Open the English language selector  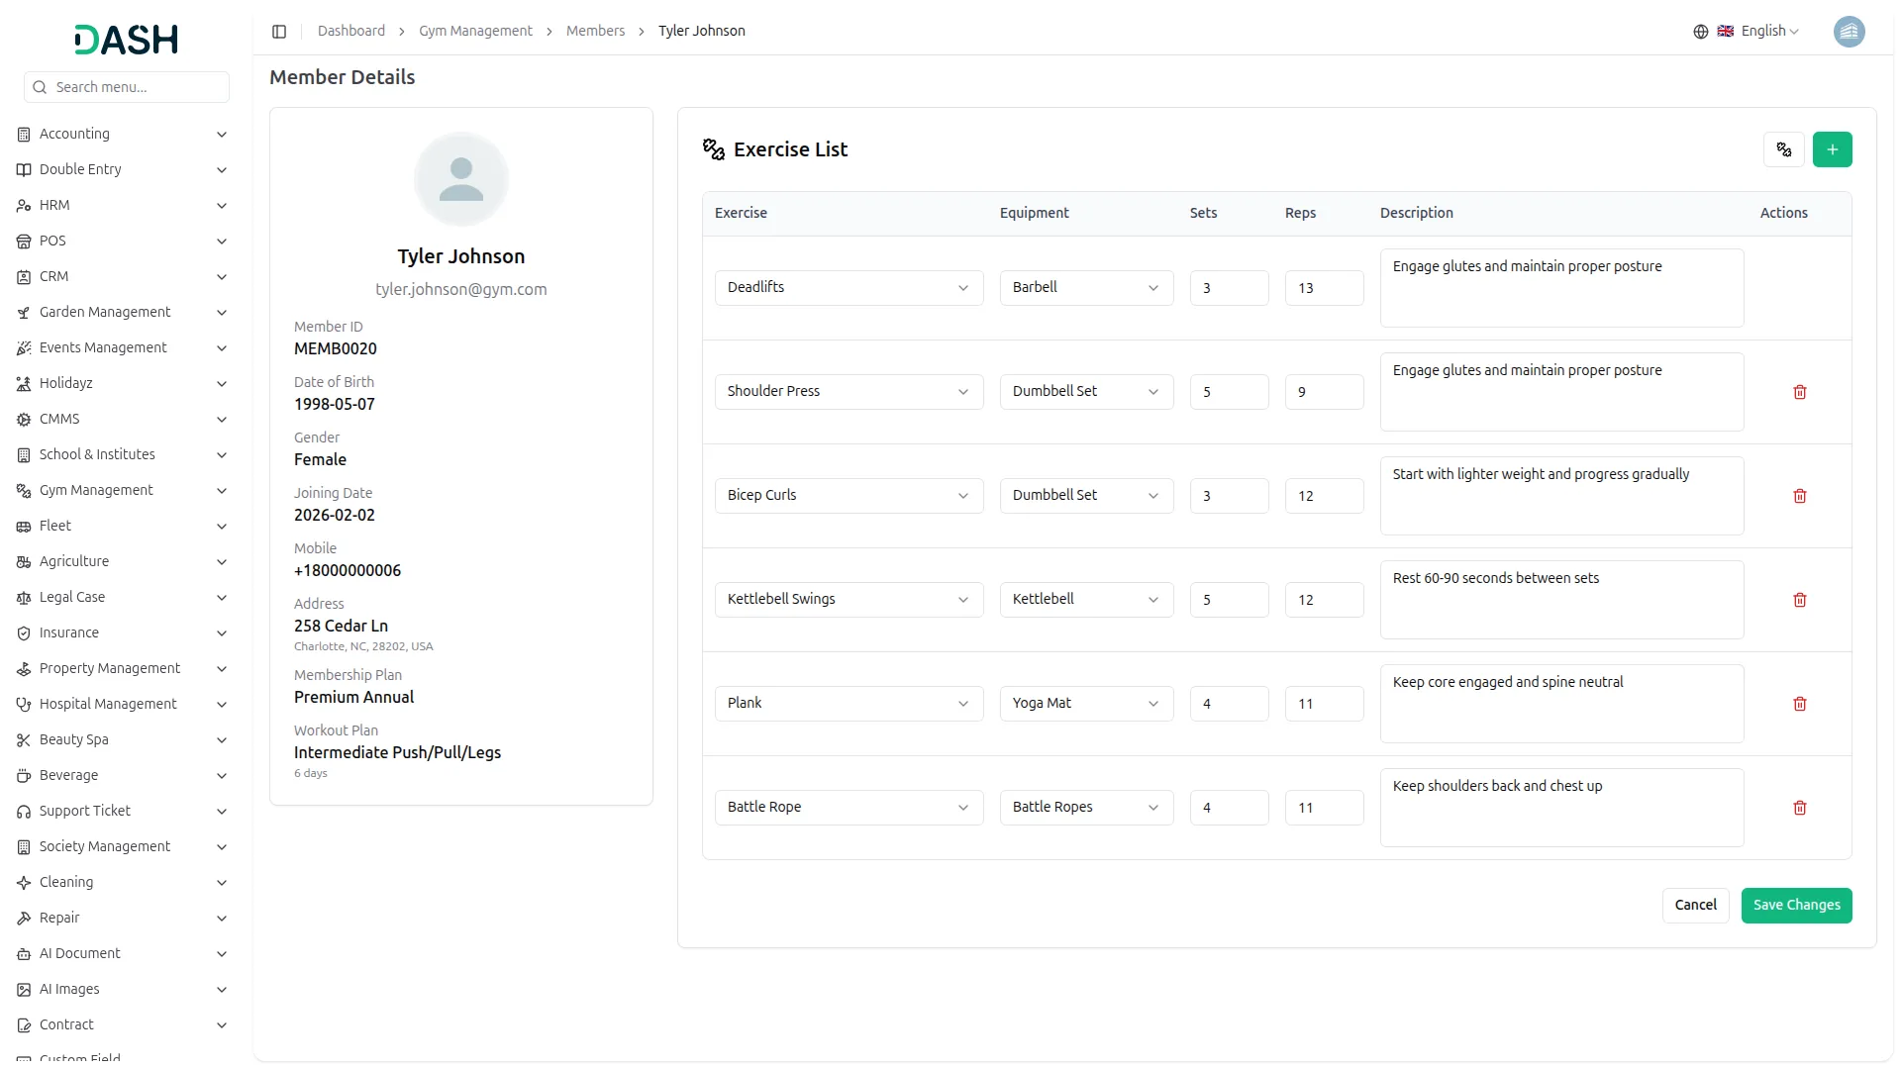1769,32
